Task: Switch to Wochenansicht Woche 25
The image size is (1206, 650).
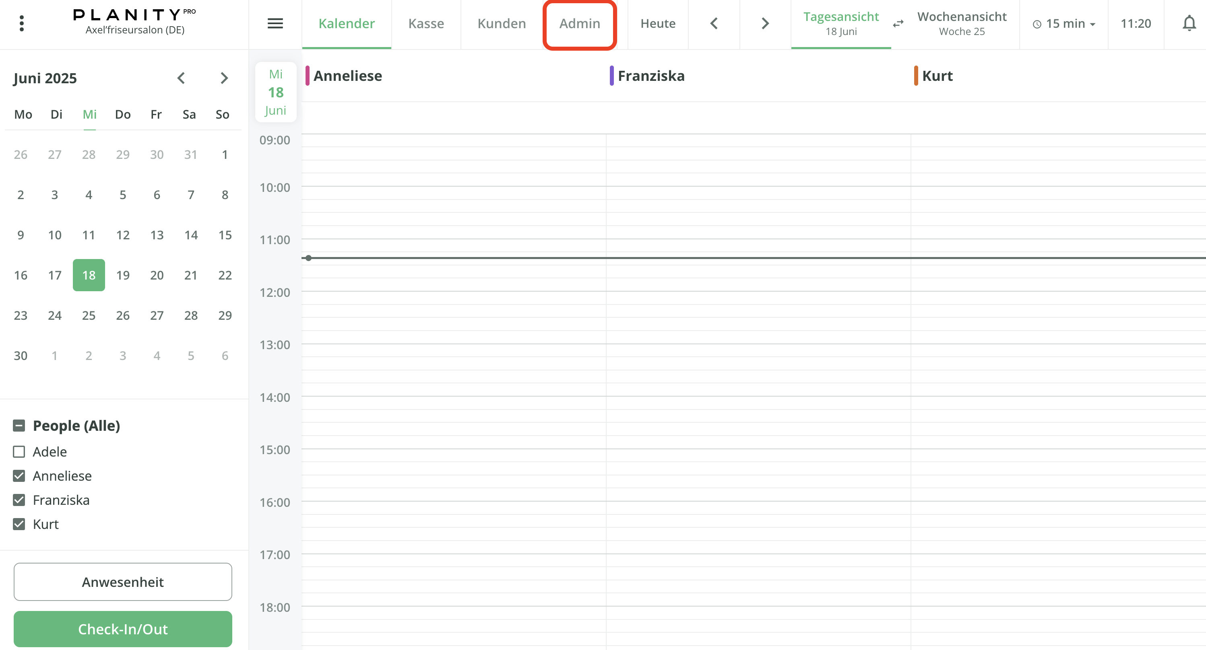Action: 961,23
